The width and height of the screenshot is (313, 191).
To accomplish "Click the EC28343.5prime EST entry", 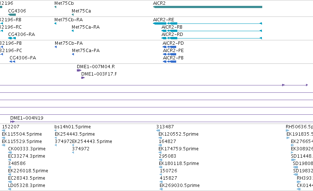I will coord(26,178).
